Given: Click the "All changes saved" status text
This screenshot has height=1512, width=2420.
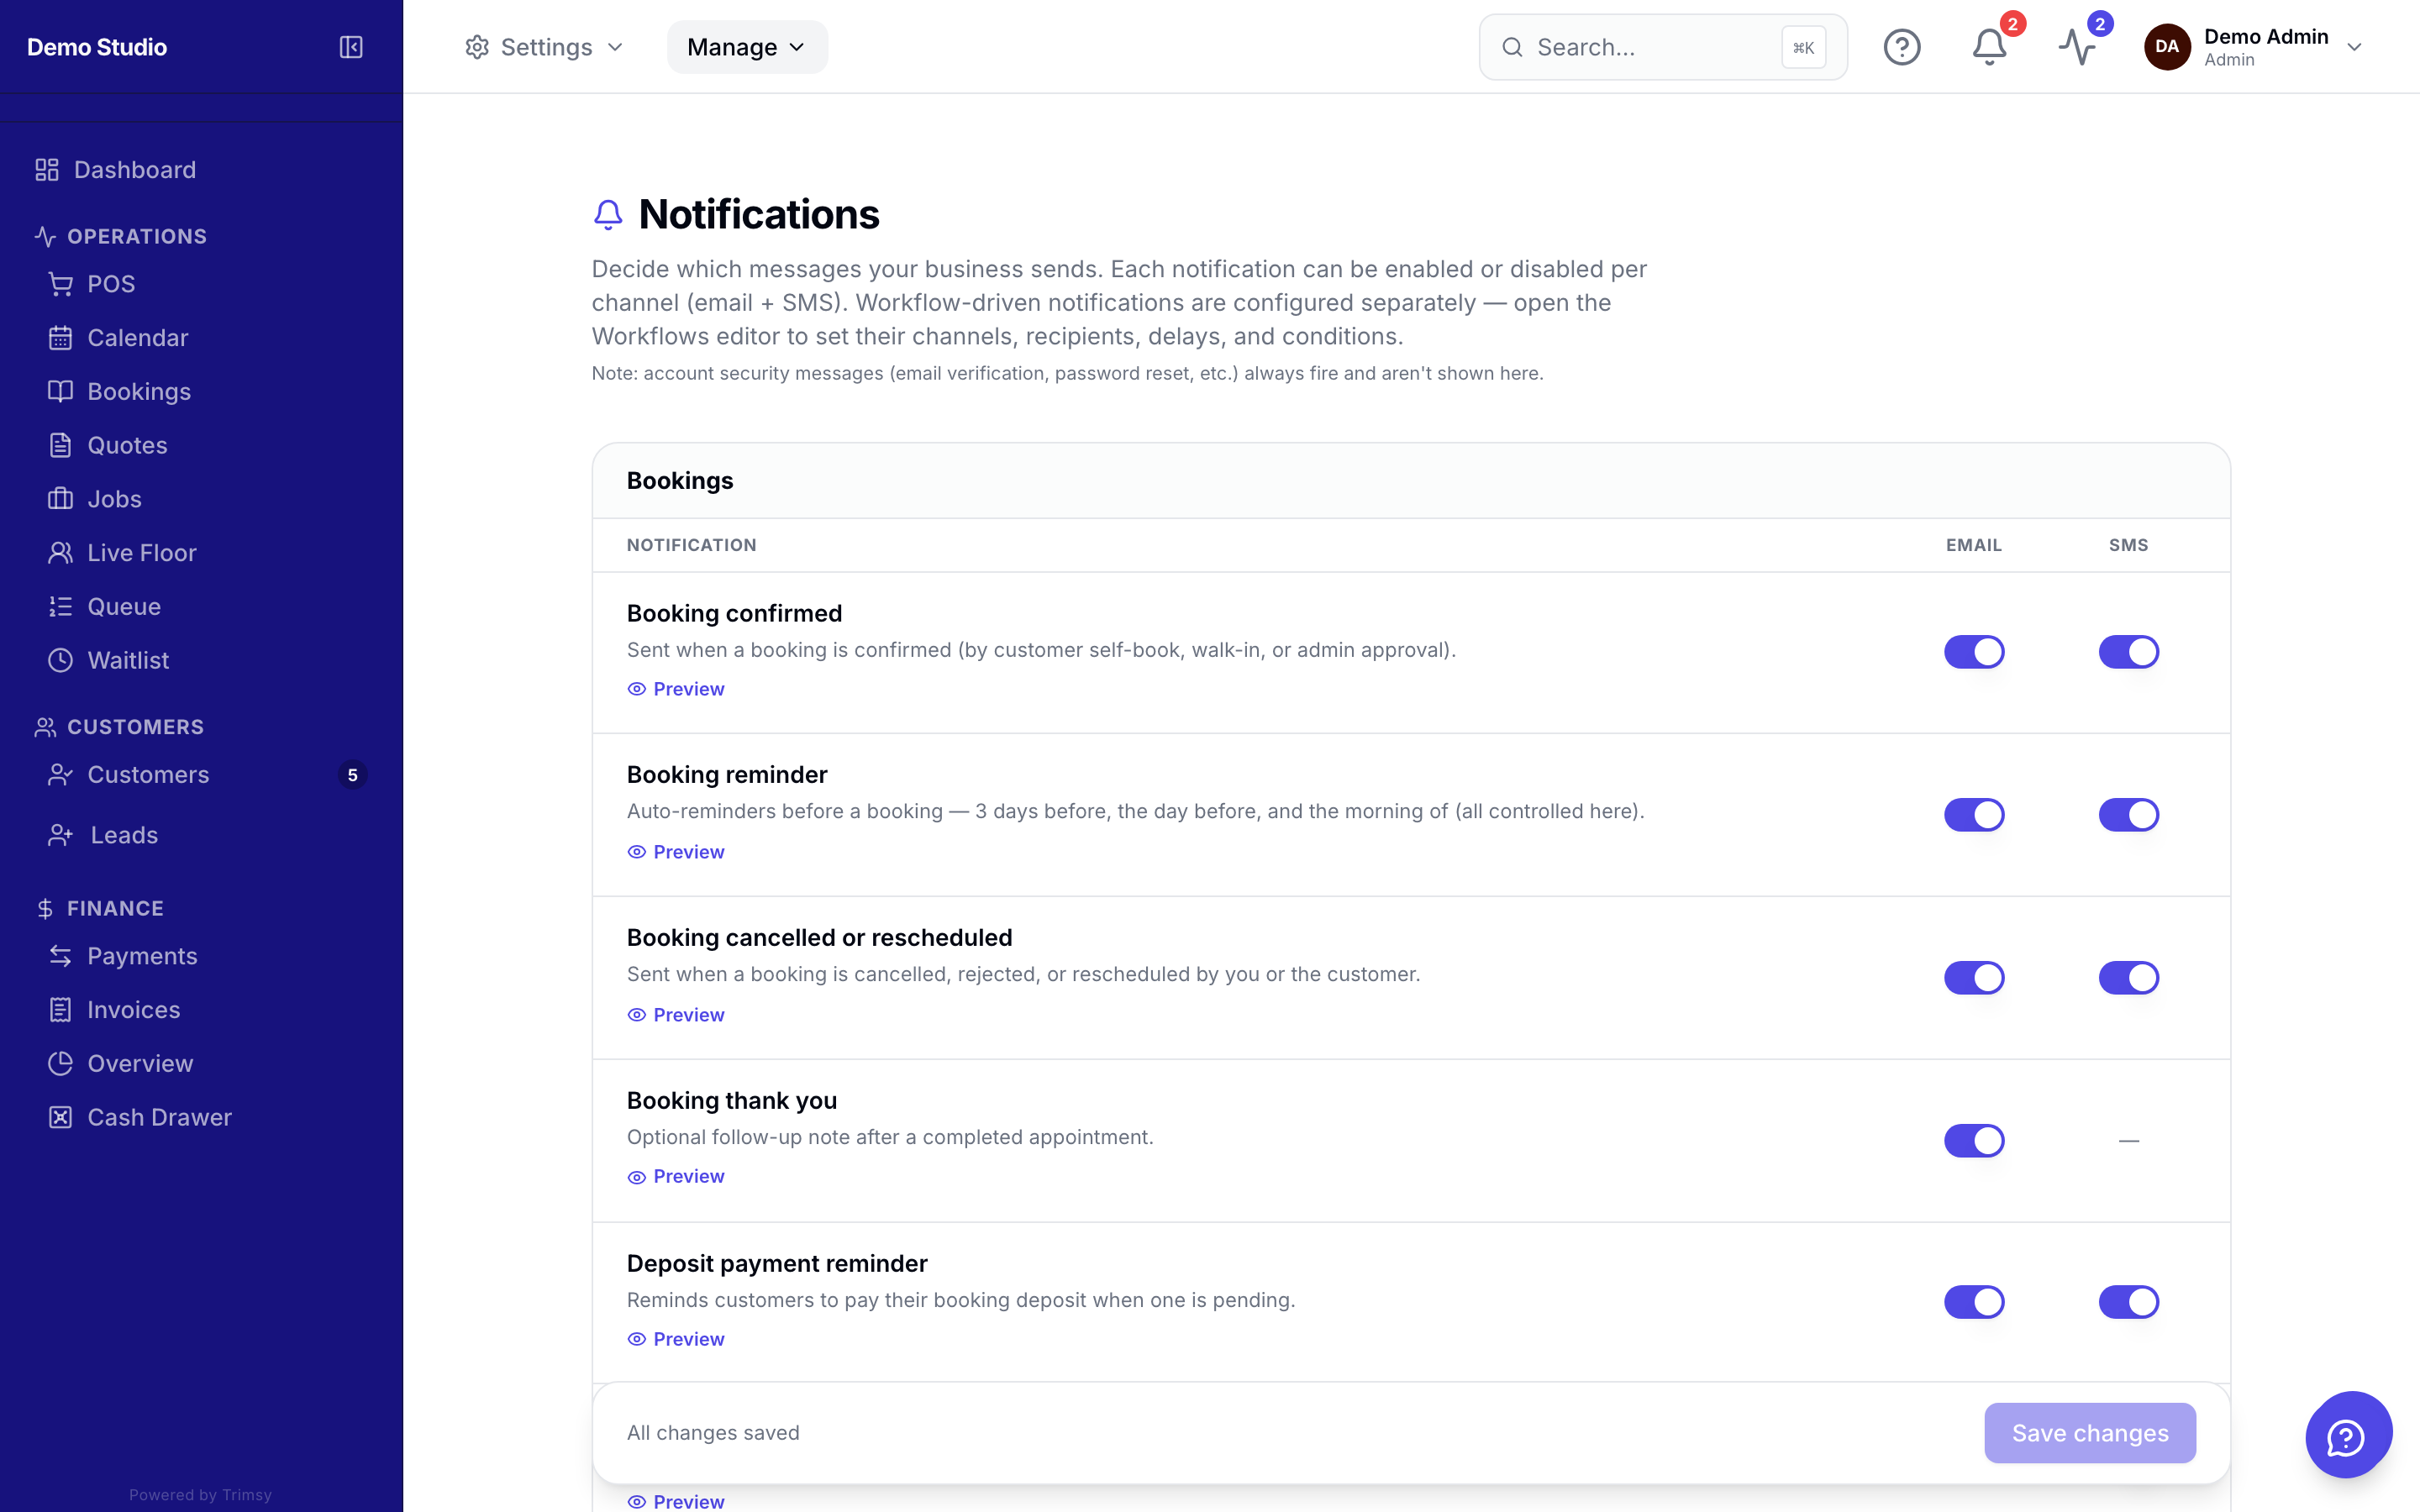Looking at the screenshot, I should point(713,1433).
